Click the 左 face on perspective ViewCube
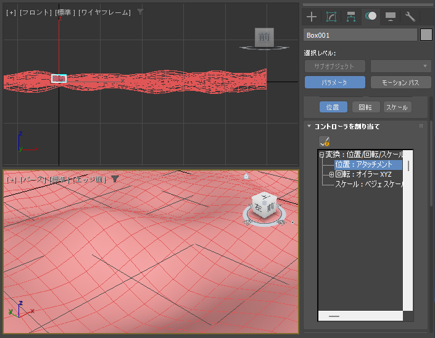 258,208
